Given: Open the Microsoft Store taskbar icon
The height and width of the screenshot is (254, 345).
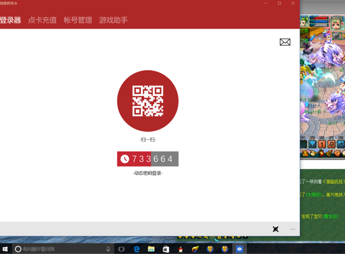Looking at the screenshot, I should point(166,249).
